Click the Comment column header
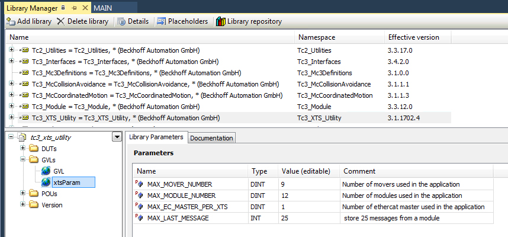The image size is (508, 237). [x=417, y=171]
